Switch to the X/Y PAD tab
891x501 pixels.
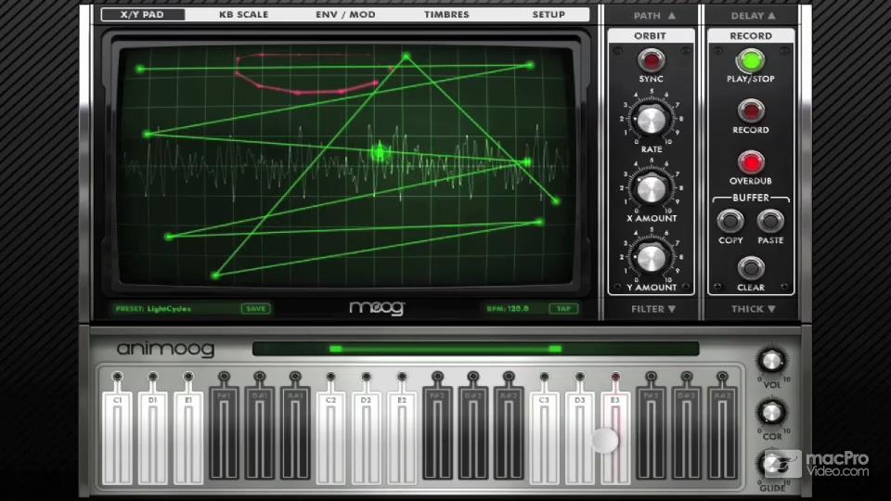pyautogui.click(x=143, y=14)
